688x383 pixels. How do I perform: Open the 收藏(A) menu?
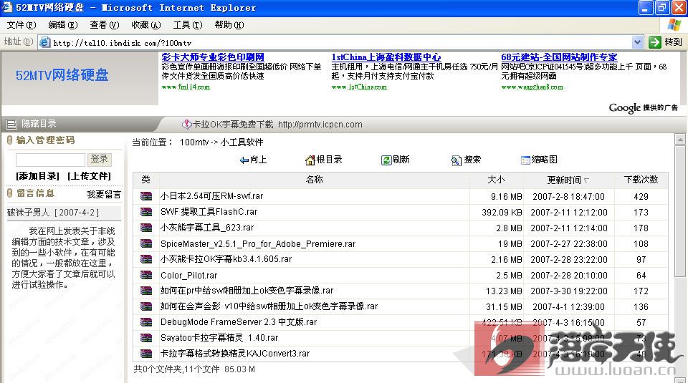click(x=146, y=25)
